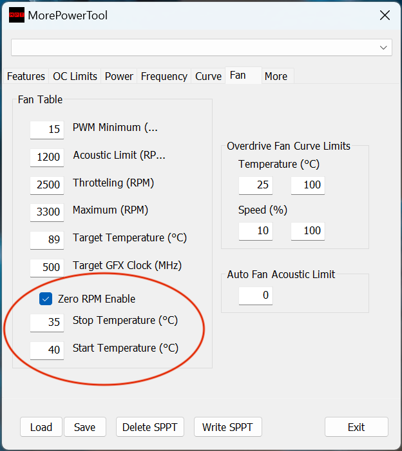Click Overdrive maximum speed percent field
The image size is (402, 451).
click(x=308, y=231)
